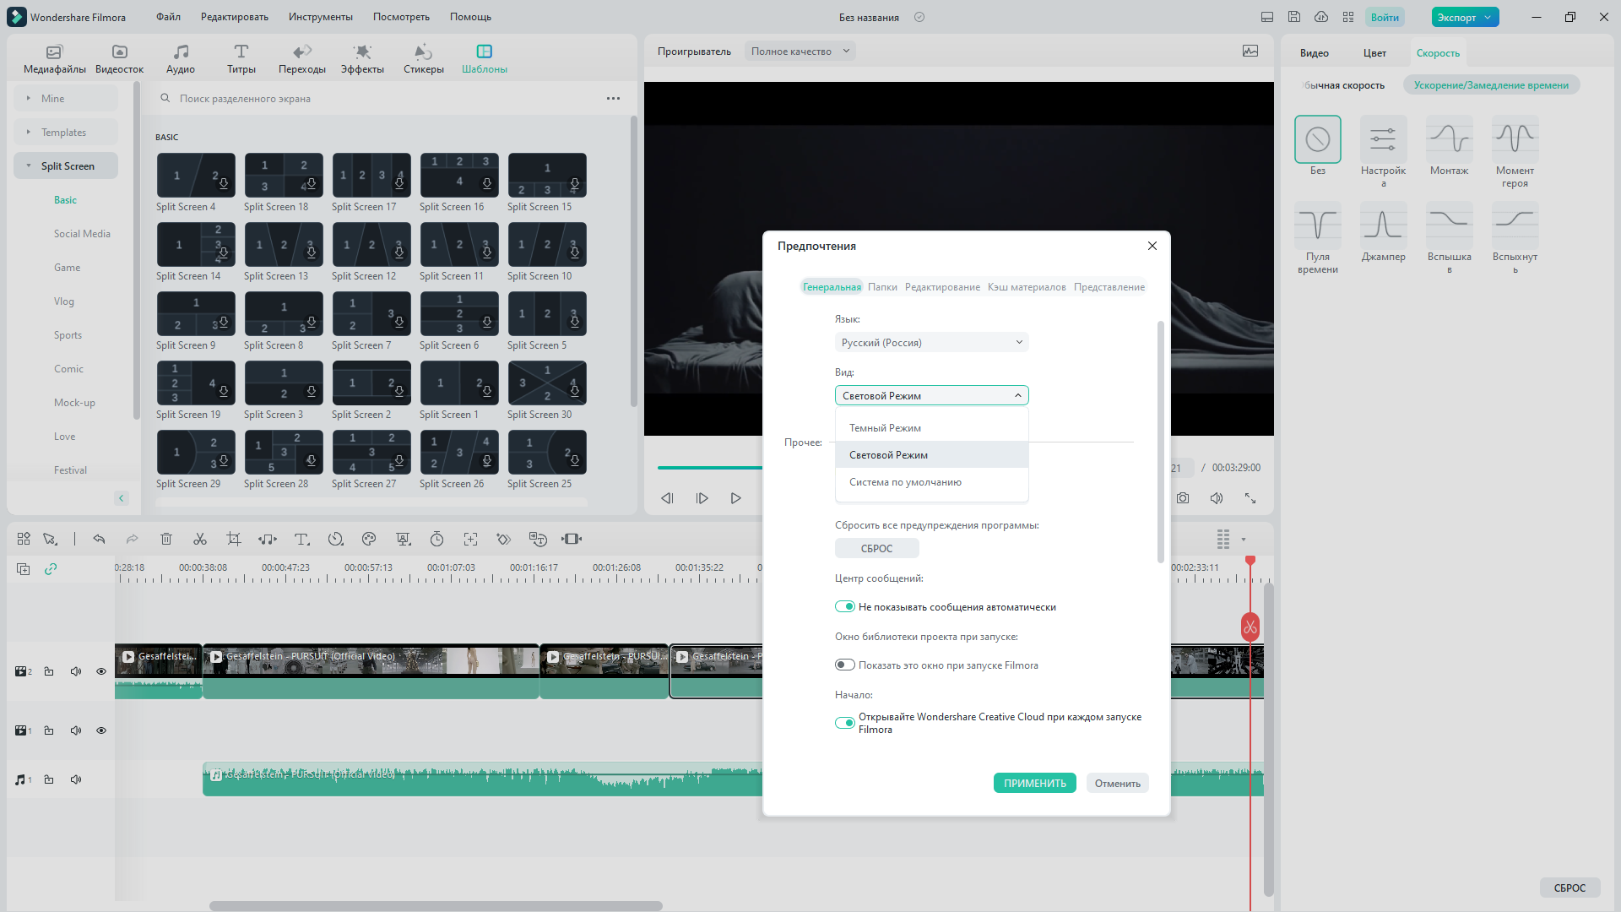Image resolution: width=1621 pixels, height=912 pixels.
Task: Click the Reset warnings button in Preferences
Action: click(876, 548)
